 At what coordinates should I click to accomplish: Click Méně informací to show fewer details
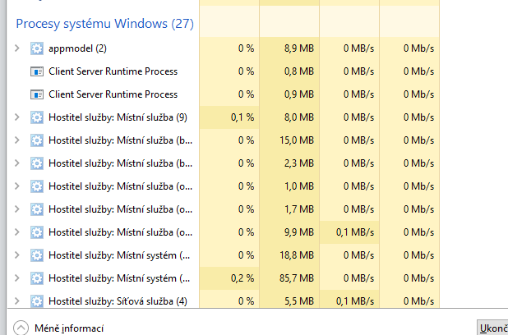coord(69,328)
